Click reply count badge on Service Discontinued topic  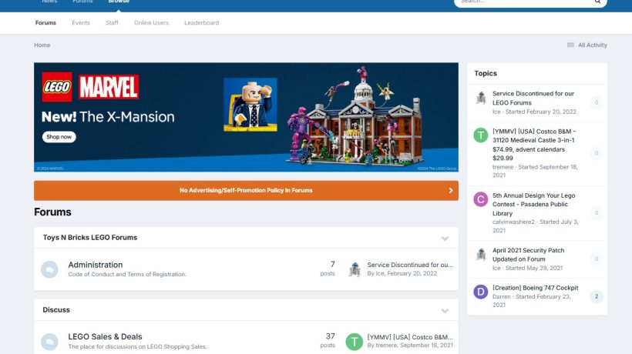point(597,102)
